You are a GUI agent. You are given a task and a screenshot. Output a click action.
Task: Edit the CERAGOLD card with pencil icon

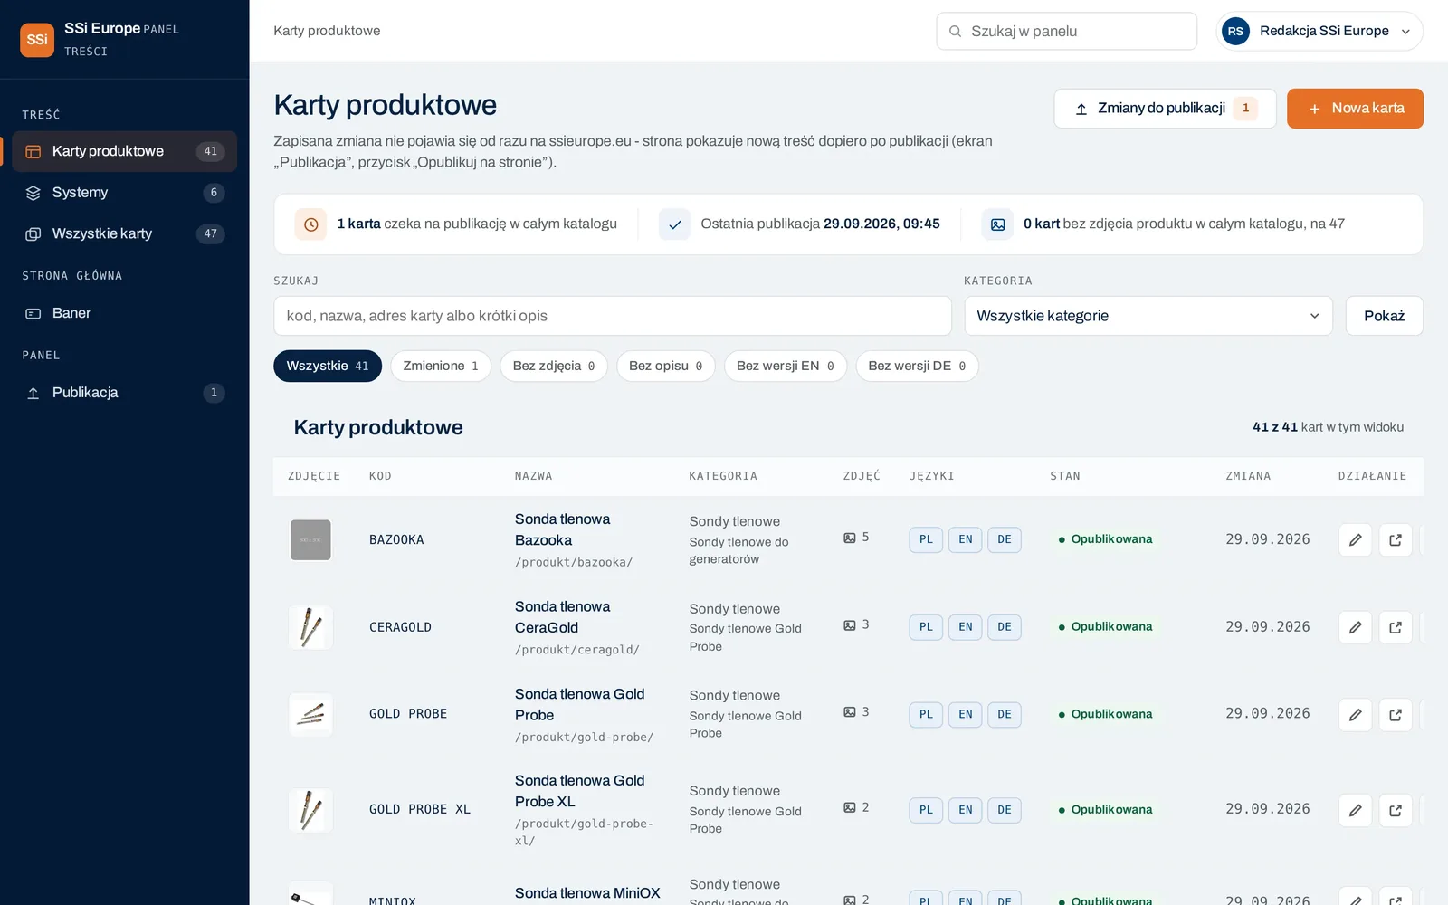pyautogui.click(x=1355, y=627)
